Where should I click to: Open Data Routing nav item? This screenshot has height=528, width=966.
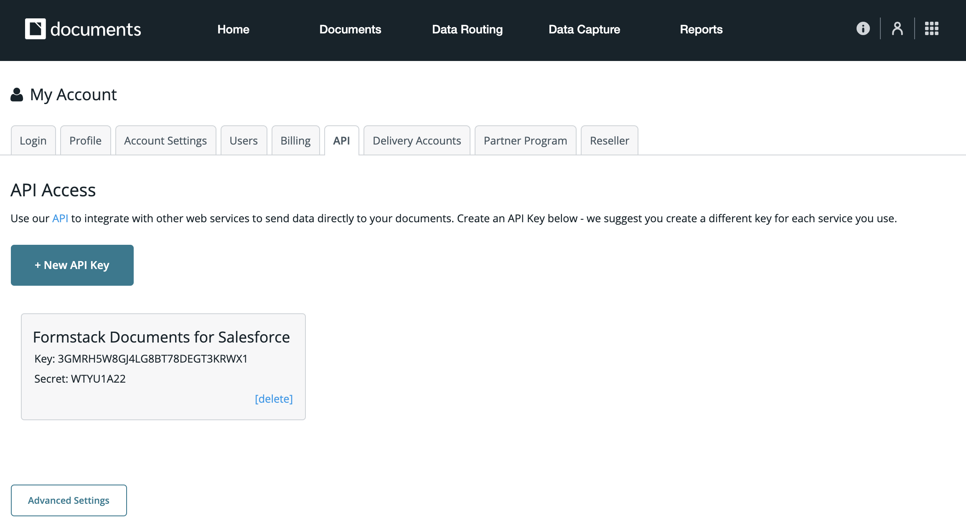[467, 29]
